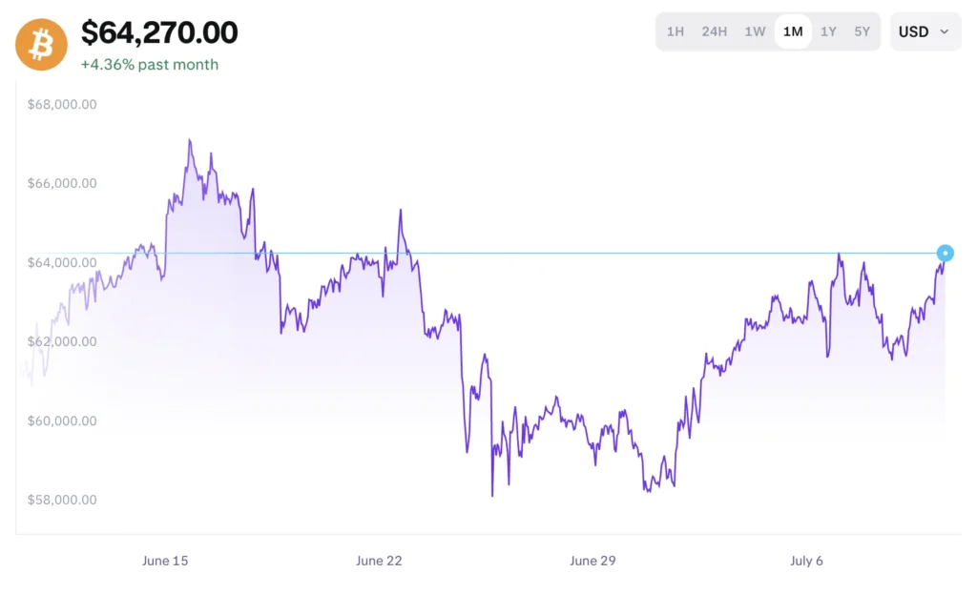Switch to the 24H time range
Viewport: 977px width, 594px height.
click(714, 31)
